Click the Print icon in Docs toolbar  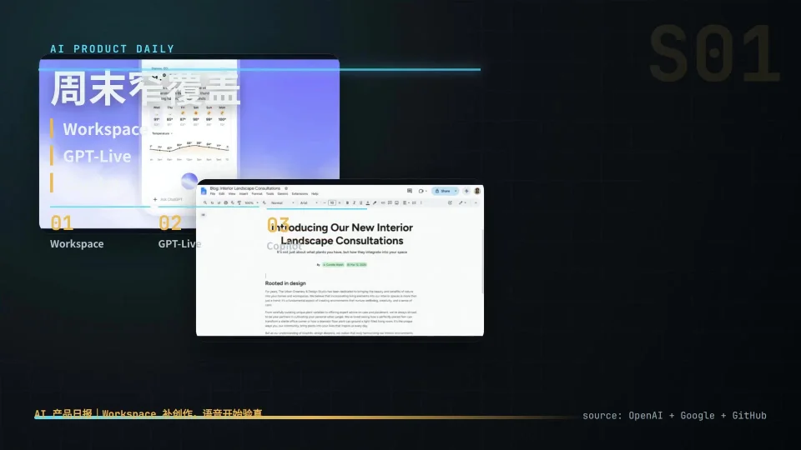tap(226, 202)
